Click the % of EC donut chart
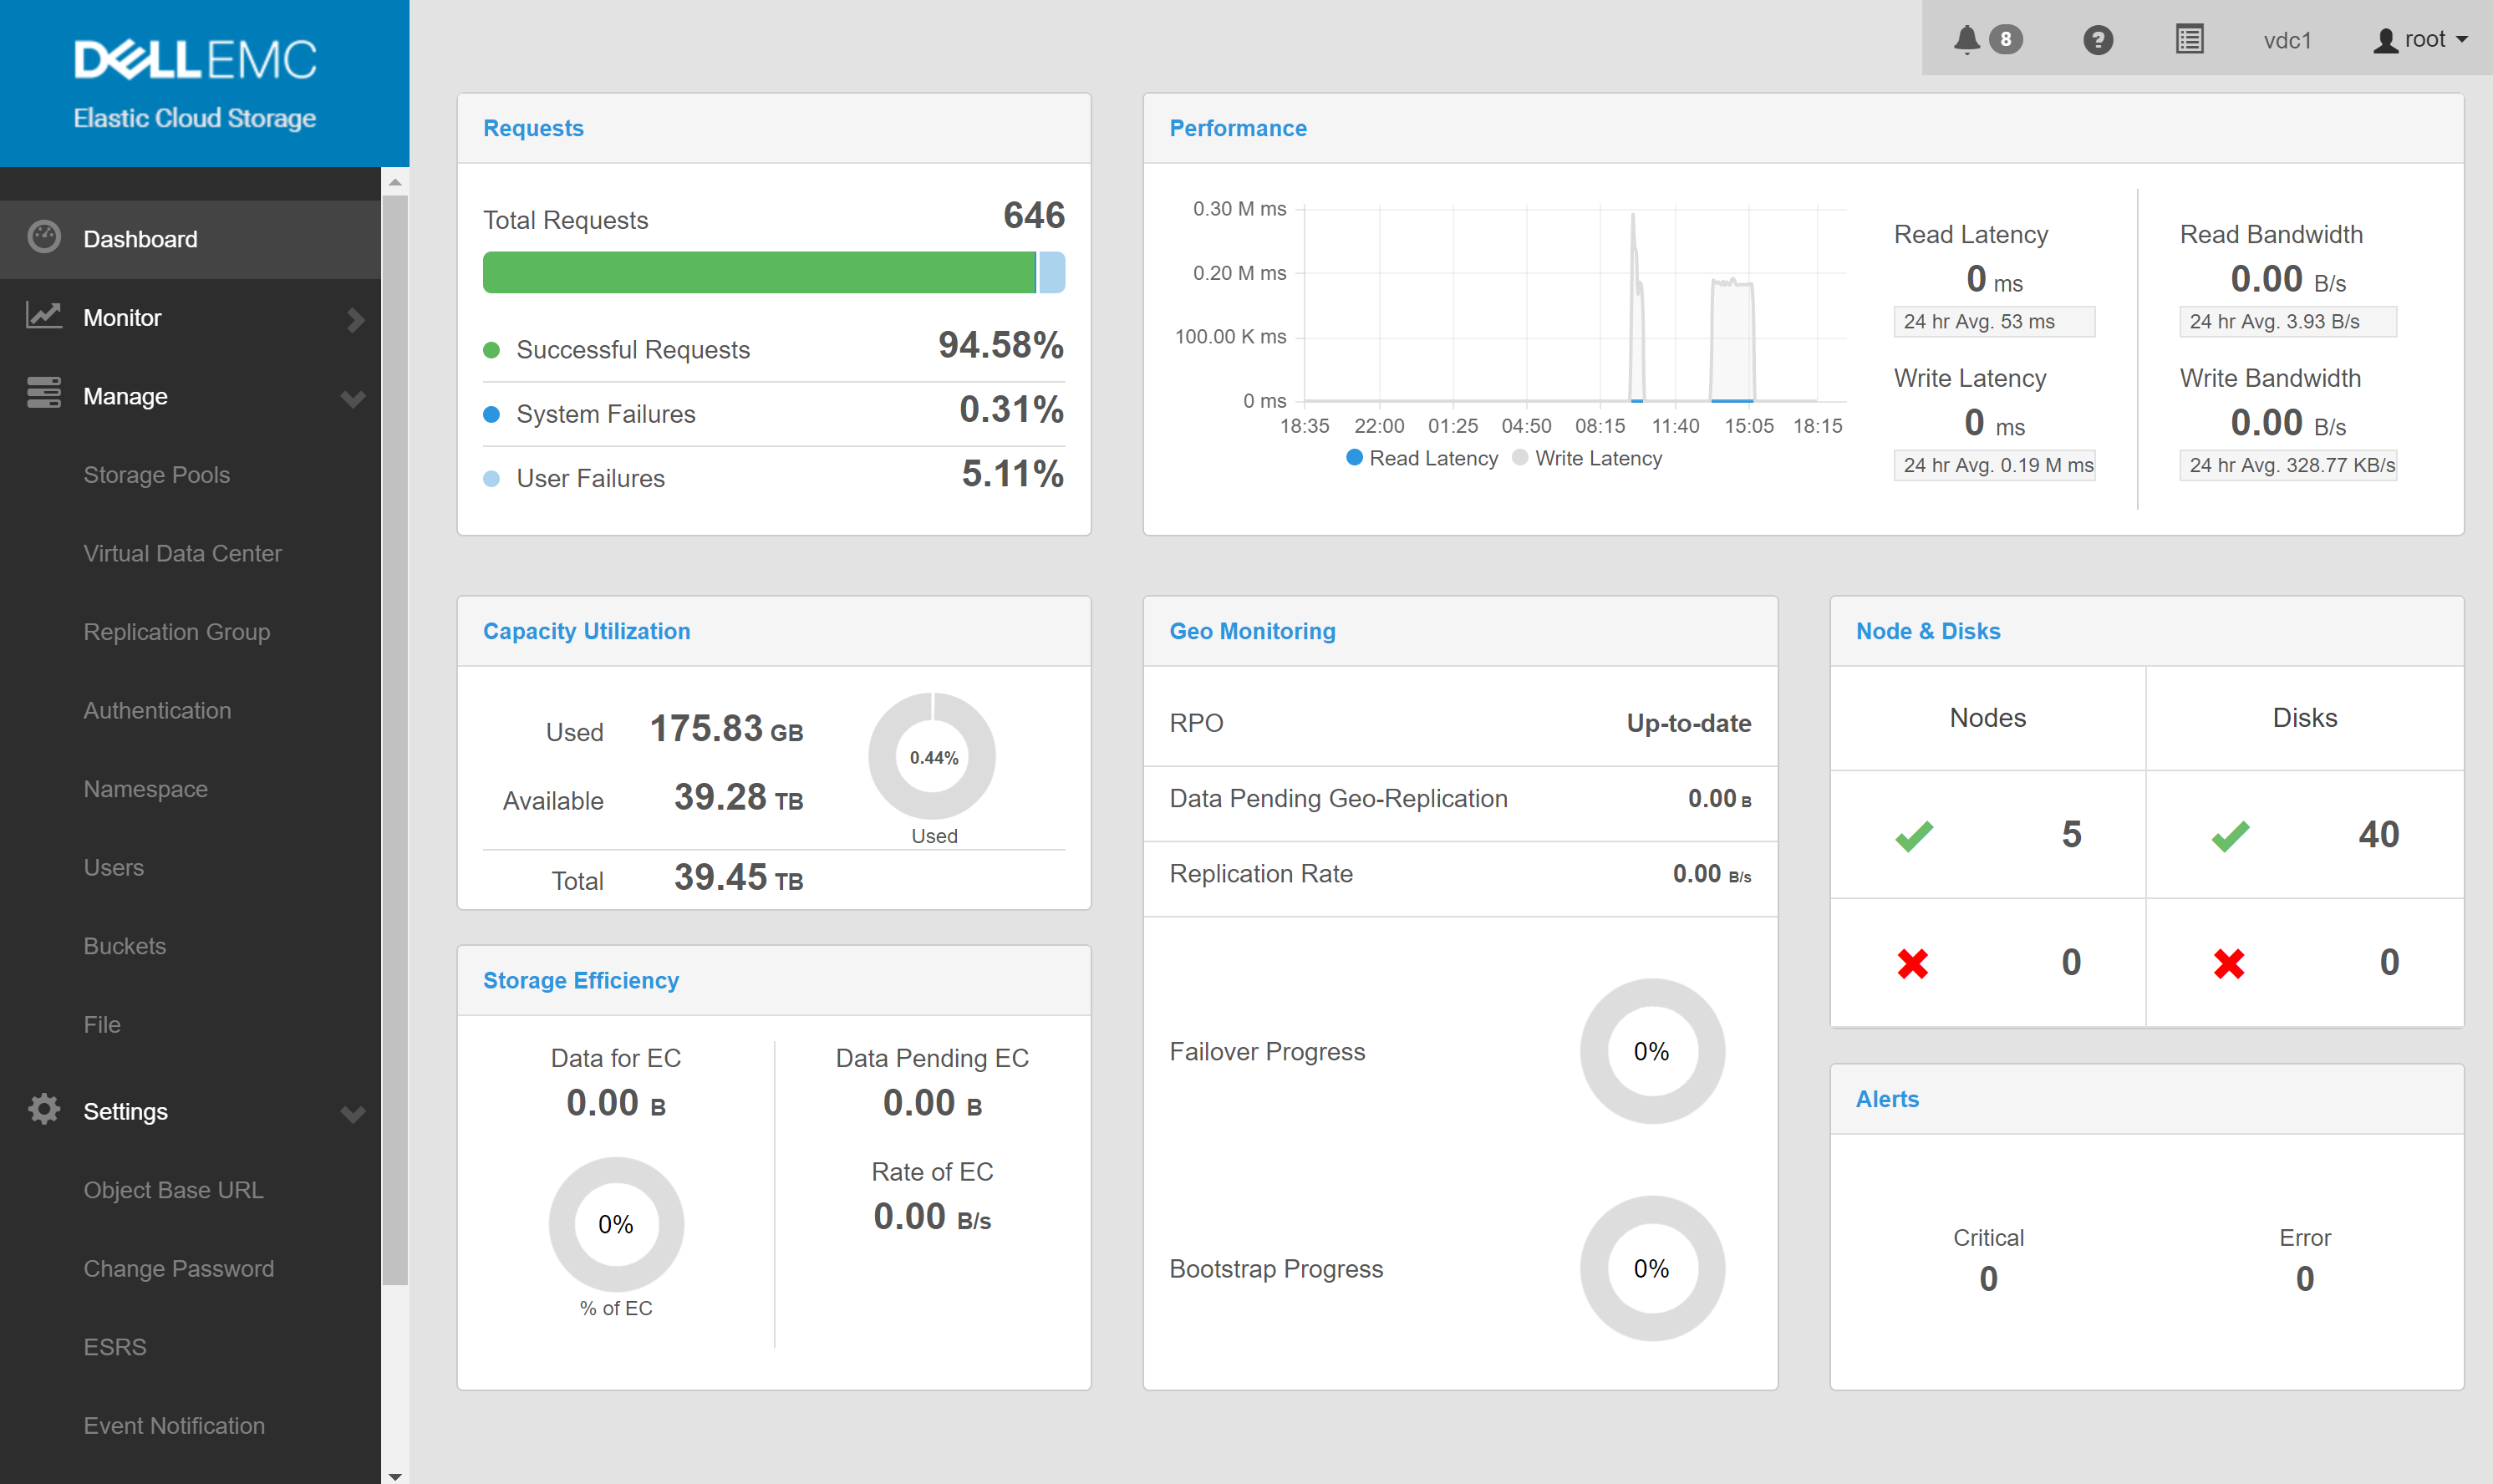The image size is (2493, 1484). point(616,1224)
